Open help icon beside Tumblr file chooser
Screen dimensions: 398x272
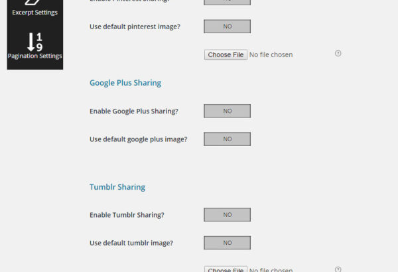tap(338, 269)
